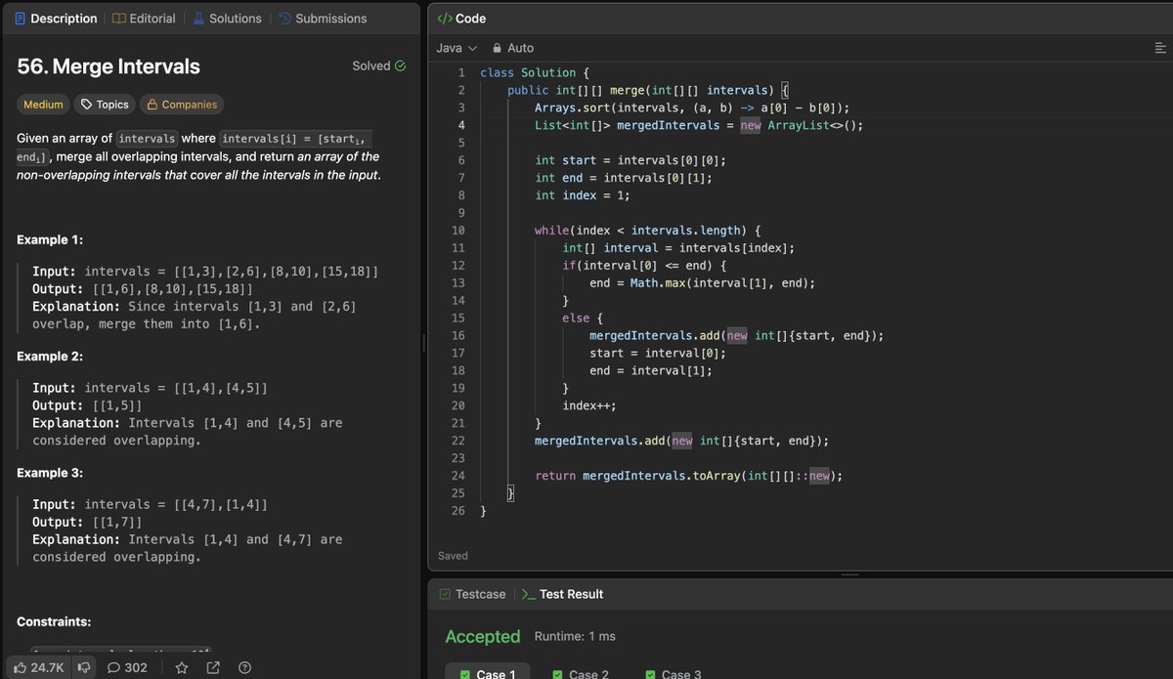
Task: View the Submissions tab
Action: pyautogui.click(x=323, y=19)
